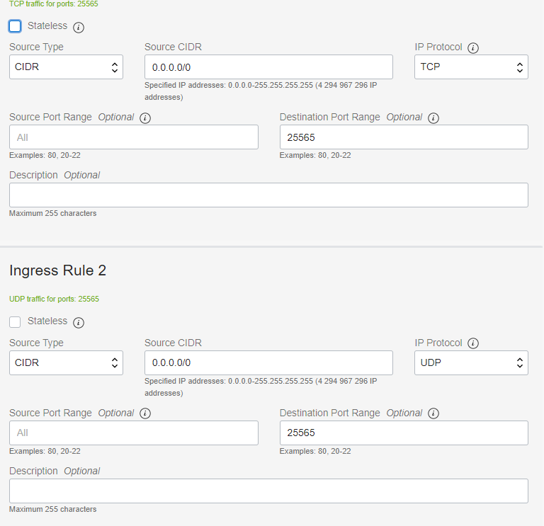544x526 pixels.
Task: Open IP Protocol dropdown showing UDP
Action: point(471,362)
